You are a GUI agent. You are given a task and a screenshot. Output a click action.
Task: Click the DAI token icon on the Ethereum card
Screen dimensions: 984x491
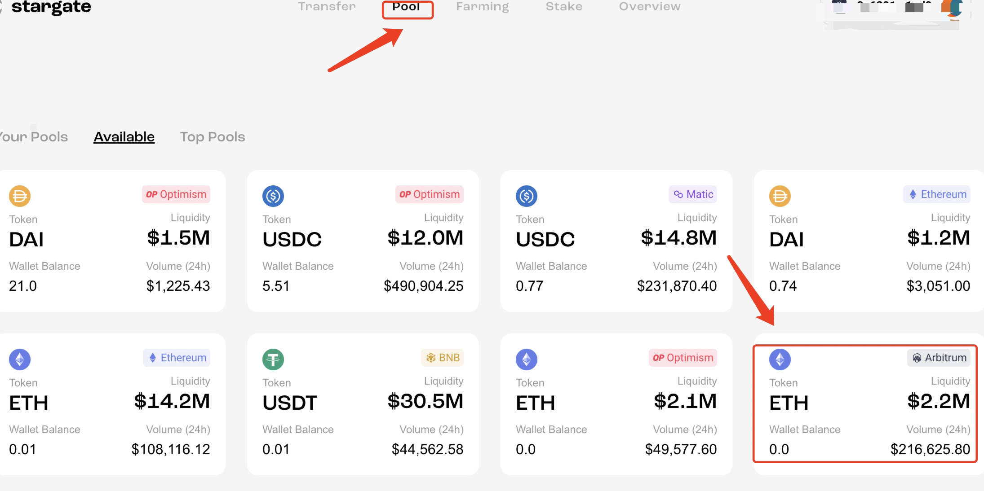click(x=780, y=196)
